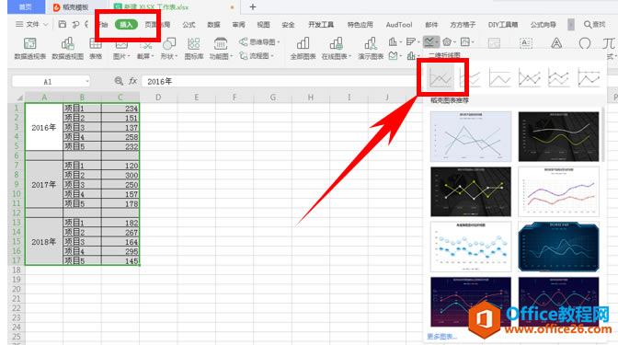
Task: Insert a Mind Map (思维导图)
Action: coord(259,41)
